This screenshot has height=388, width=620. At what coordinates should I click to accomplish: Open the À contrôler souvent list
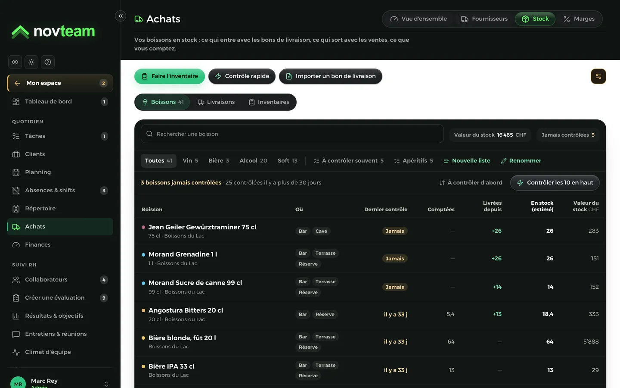(x=348, y=161)
